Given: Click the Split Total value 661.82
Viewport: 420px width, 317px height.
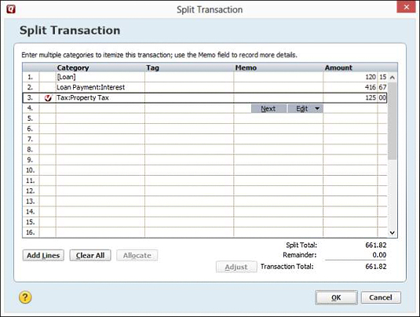Looking at the screenshot, I should 376,245.
